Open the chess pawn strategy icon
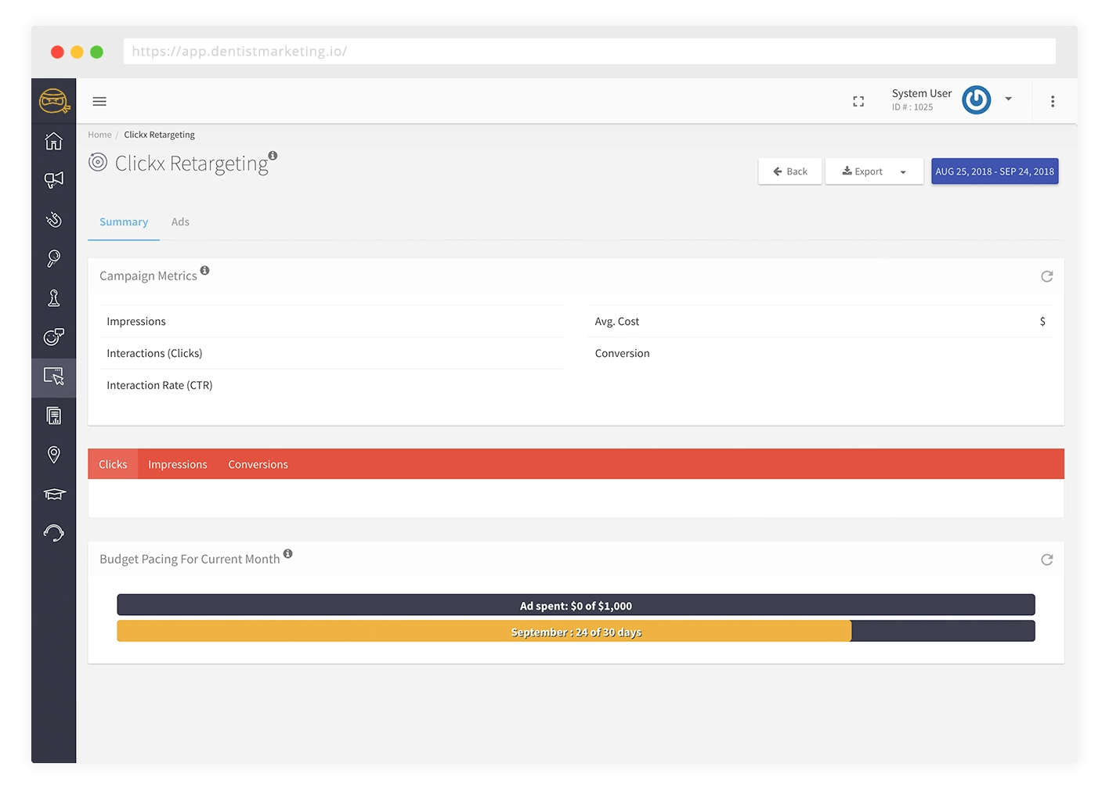1109x796 pixels. pos(54,297)
